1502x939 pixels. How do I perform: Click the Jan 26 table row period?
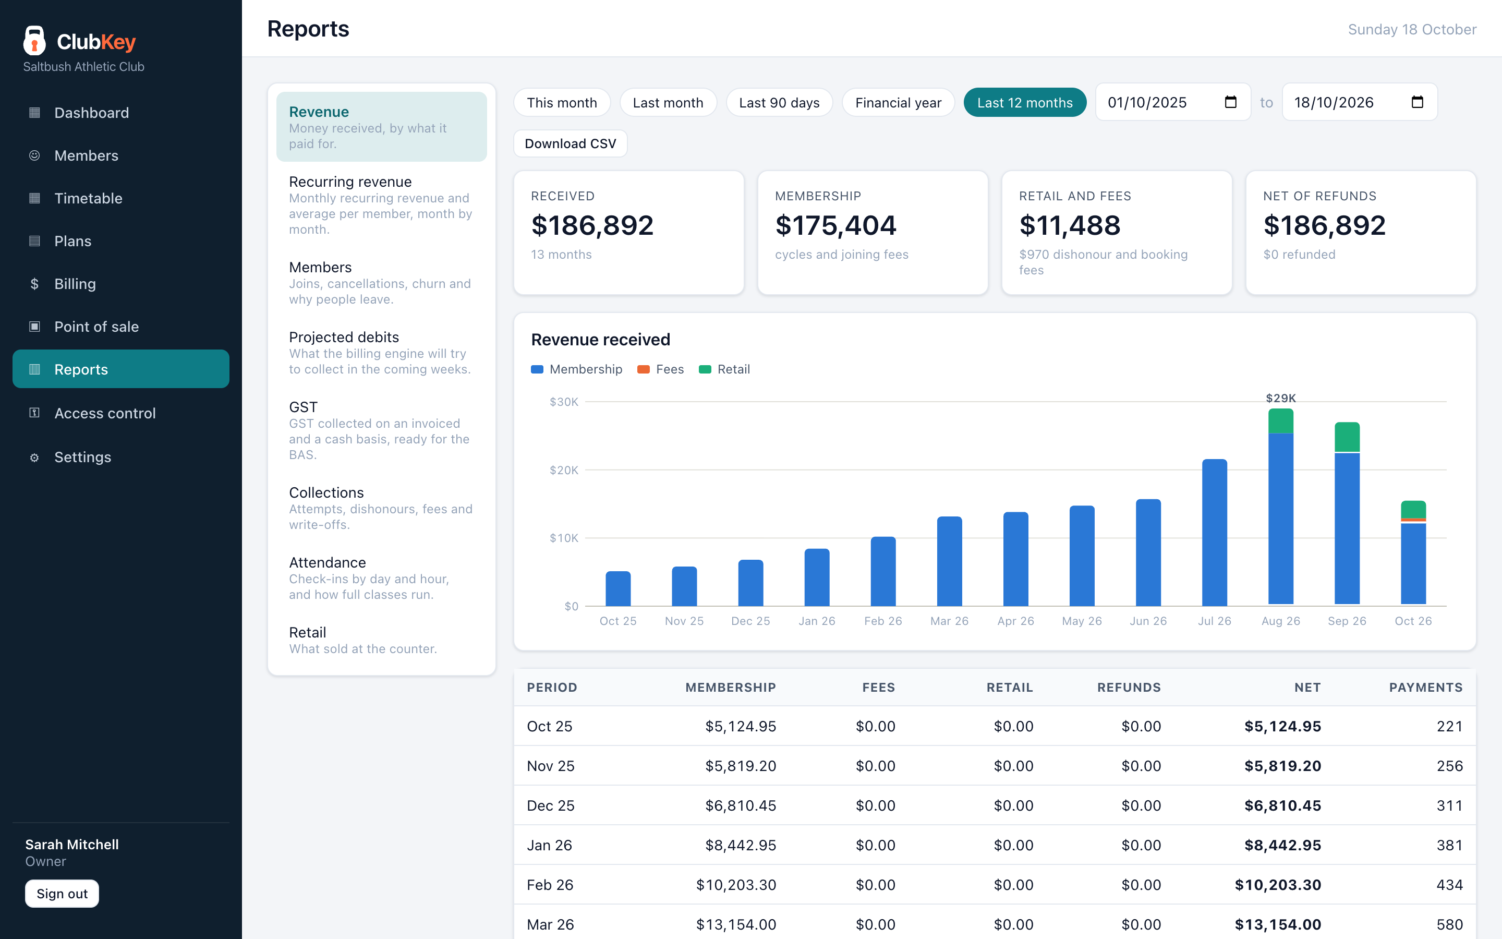pyautogui.click(x=549, y=845)
